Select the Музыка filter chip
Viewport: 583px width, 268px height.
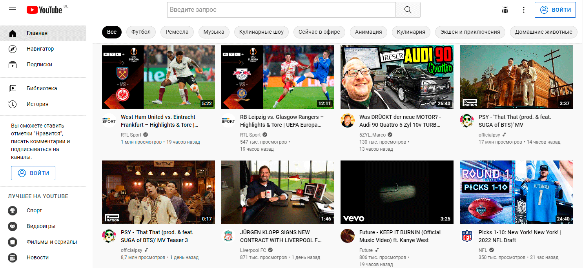click(x=214, y=32)
